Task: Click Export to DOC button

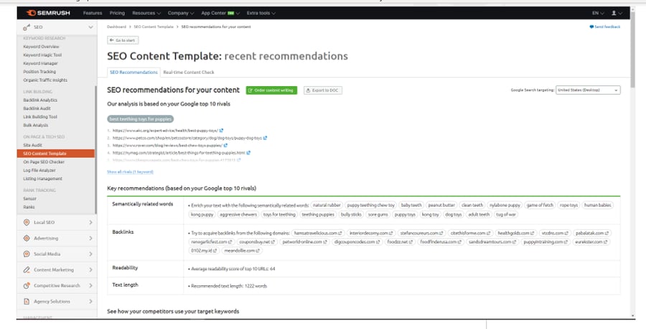Action: 323,91
